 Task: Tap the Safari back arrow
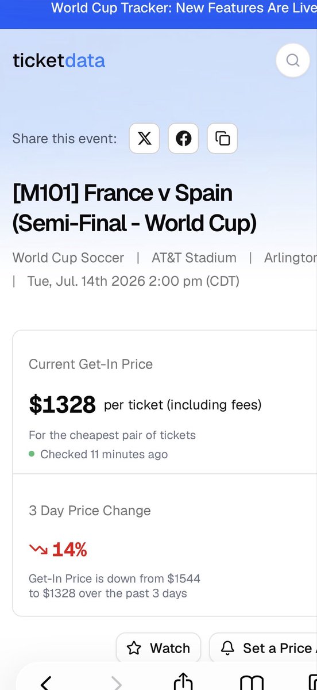(46, 683)
